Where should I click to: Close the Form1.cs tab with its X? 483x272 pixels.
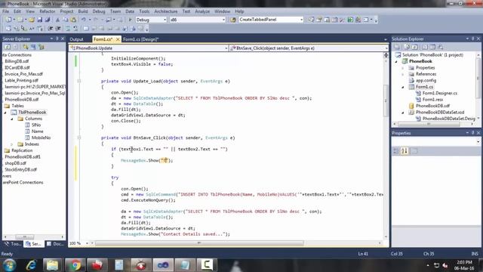click(118, 39)
